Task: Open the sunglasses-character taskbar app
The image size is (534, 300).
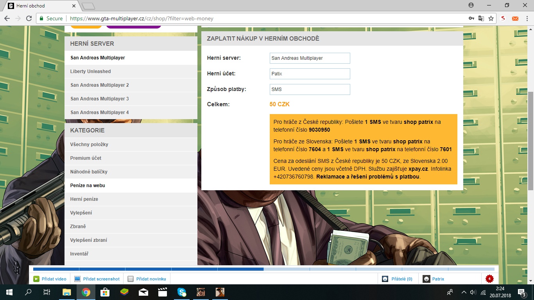Action: tap(201, 292)
